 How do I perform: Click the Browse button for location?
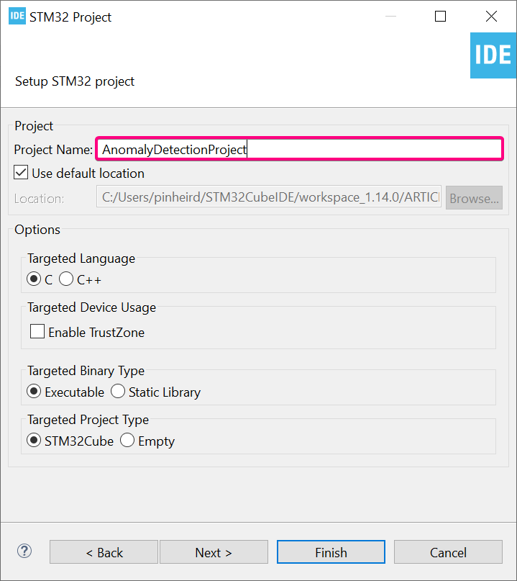tap(474, 198)
